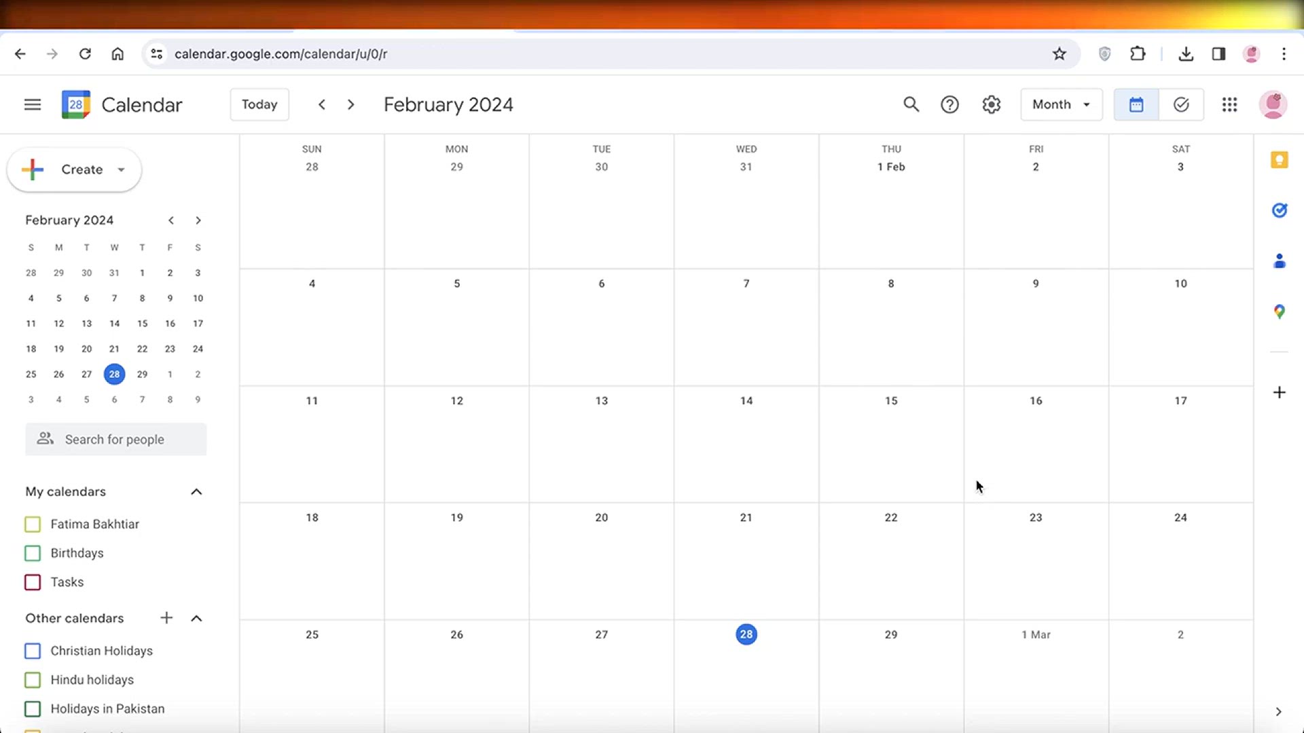View site information icon in address bar
This screenshot has width=1304, height=733.
157,54
